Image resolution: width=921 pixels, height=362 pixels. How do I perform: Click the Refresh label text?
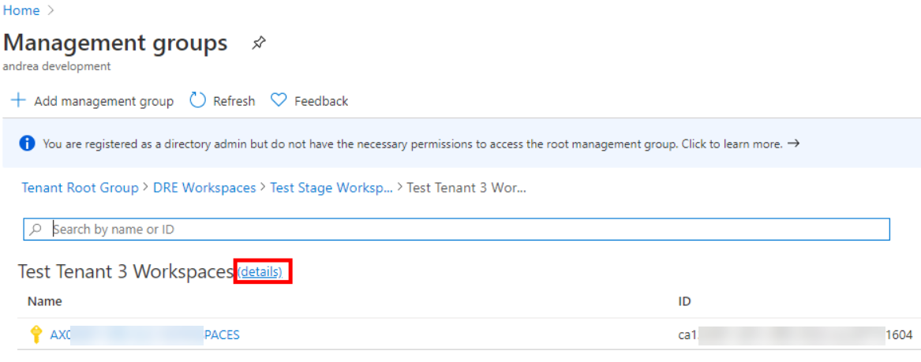click(x=234, y=101)
